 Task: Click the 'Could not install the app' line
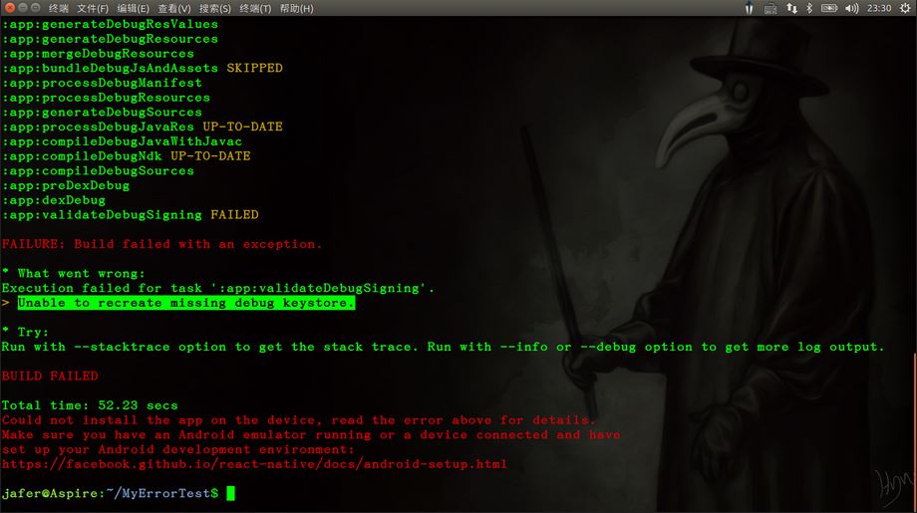tap(299, 420)
